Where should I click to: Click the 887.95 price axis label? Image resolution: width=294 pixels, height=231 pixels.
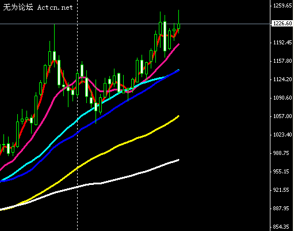click(281, 209)
